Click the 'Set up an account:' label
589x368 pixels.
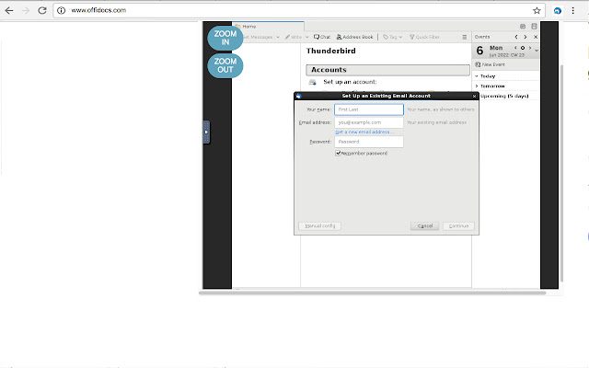point(350,82)
